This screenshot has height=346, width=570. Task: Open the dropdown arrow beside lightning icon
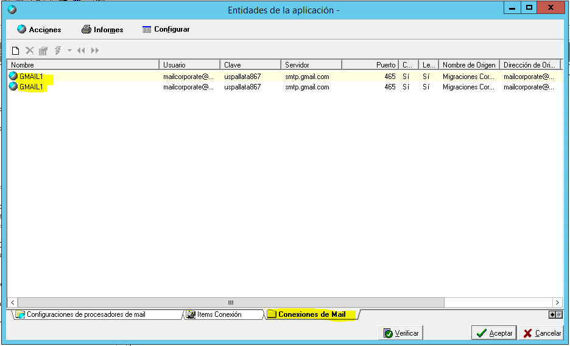pyautogui.click(x=69, y=50)
